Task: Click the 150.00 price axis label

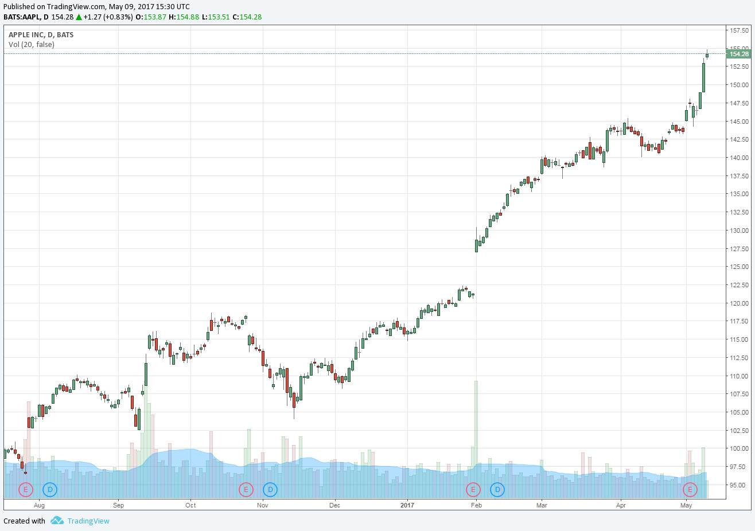Action: pyautogui.click(x=739, y=85)
